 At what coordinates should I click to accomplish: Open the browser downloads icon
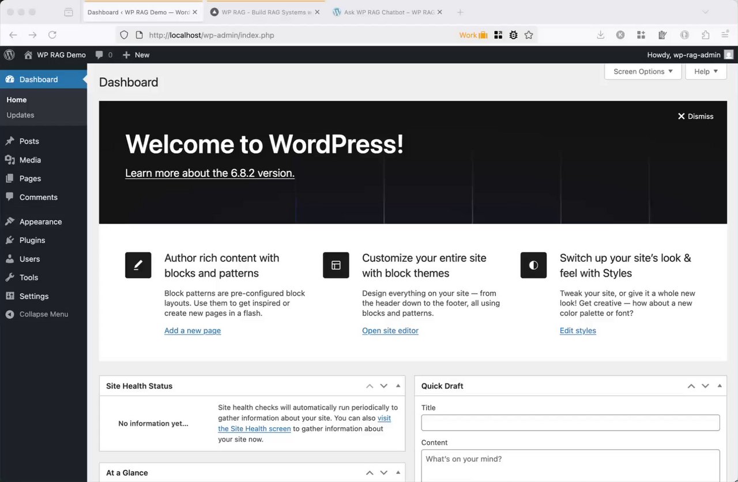click(x=600, y=35)
